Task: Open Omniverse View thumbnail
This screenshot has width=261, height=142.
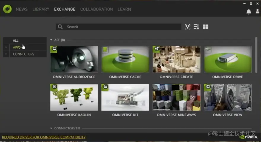Action: point(227,98)
